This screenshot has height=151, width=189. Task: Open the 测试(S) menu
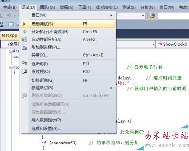129,8
